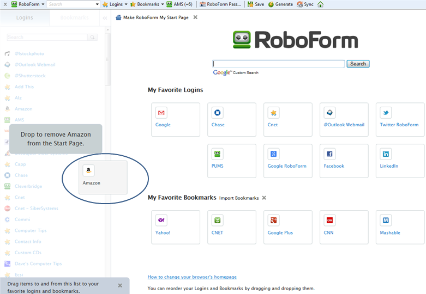Open the Logins toolbar menu
Image resolution: width=426 pixels, height=294 pixels.
coord(115,4)
